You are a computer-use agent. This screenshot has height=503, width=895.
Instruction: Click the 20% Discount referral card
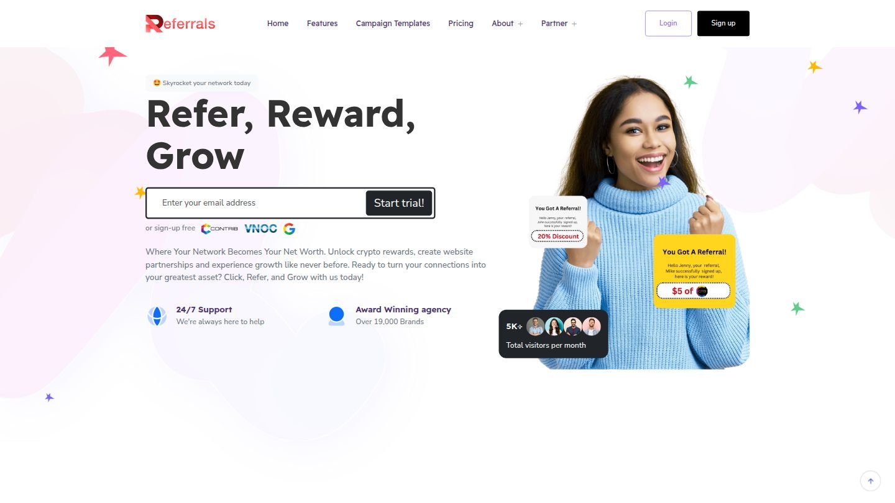[558, 222]
